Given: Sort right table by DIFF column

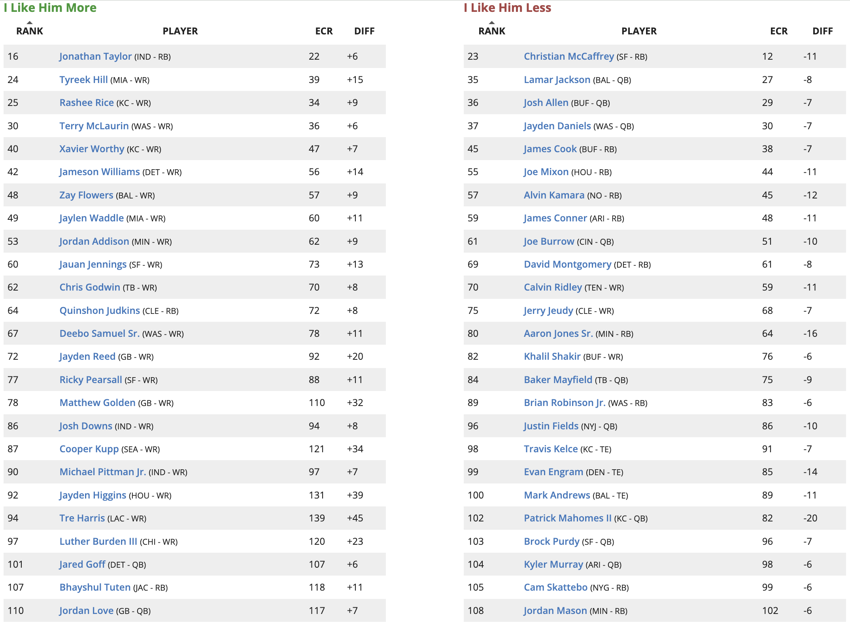Looking at the screenshot, I should point(822,31).
